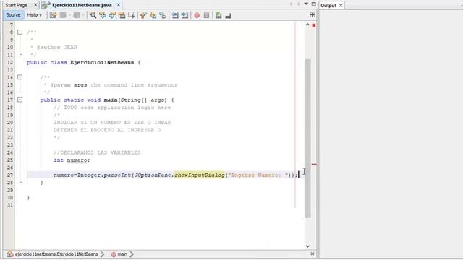The image size is (463, 260).
Task: Click Integer.parseInt in line 27
Action: tap(104, 175)
